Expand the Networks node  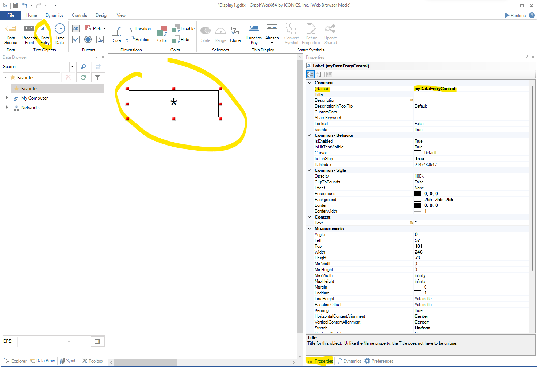pyautogui.click(x=7, y=107)
